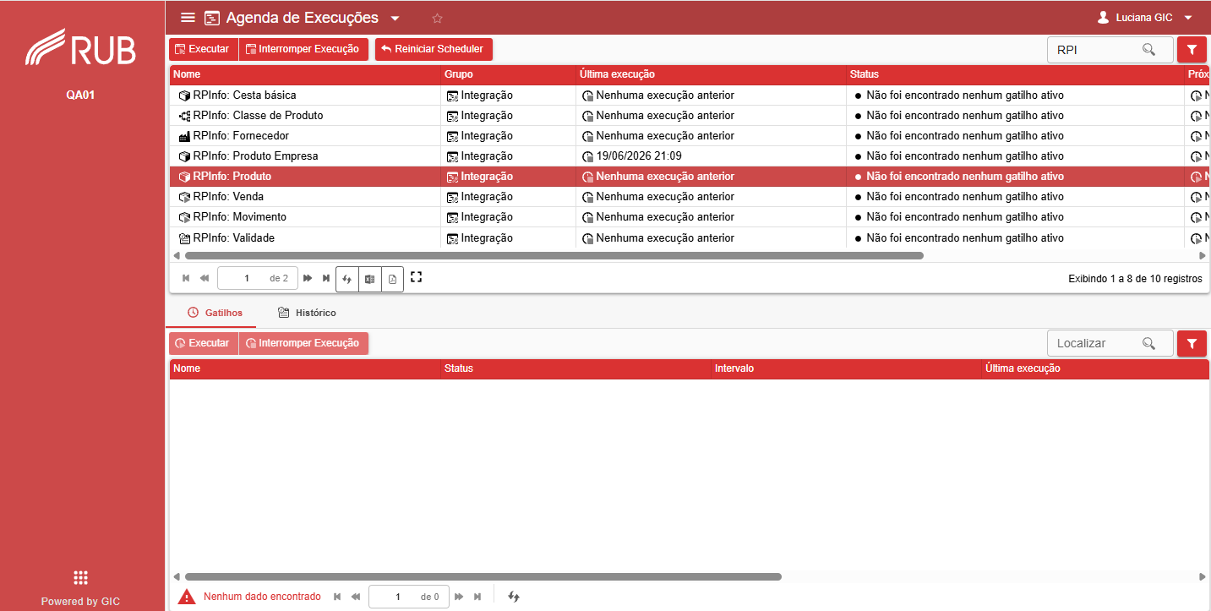Click the top Interromper Execução button
Viewport: 1211px width, 611px height.
tap(304, 49)
